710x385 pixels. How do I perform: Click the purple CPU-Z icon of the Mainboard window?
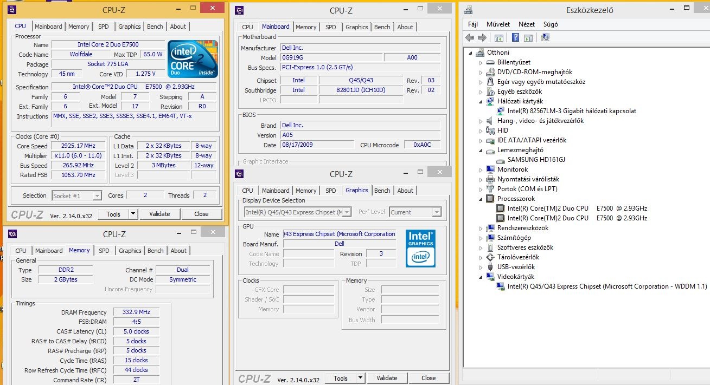coord(240,10)
